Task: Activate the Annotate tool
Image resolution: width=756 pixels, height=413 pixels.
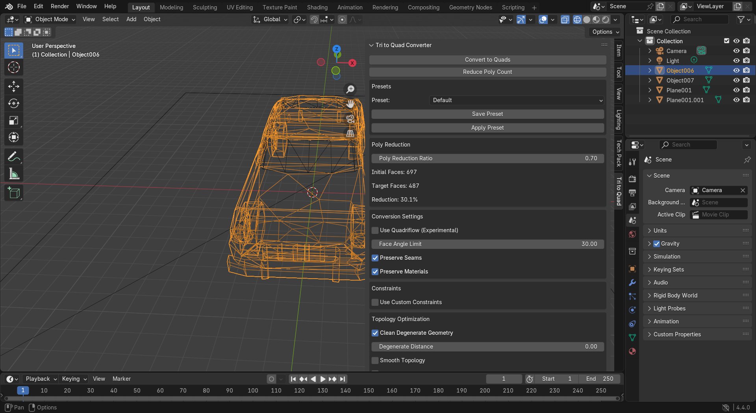Action: [13, 156]
